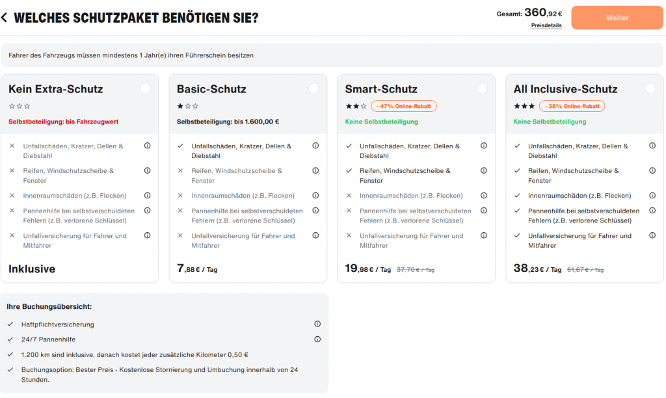Click the 38% Online-Rabatt badge
666x398 pixels.
point(572,106)
